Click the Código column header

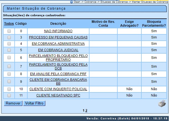(21, 24)
